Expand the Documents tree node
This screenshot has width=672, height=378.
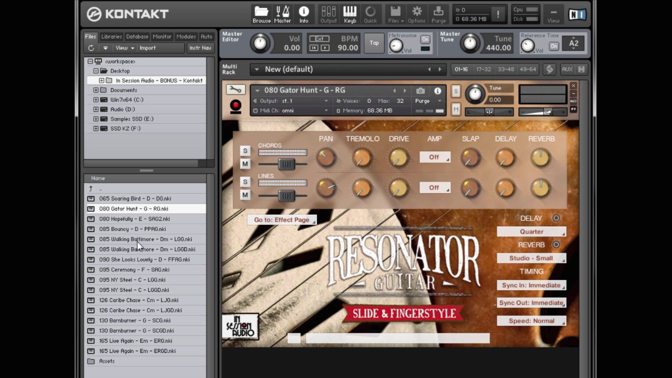(x=96, y=90)
